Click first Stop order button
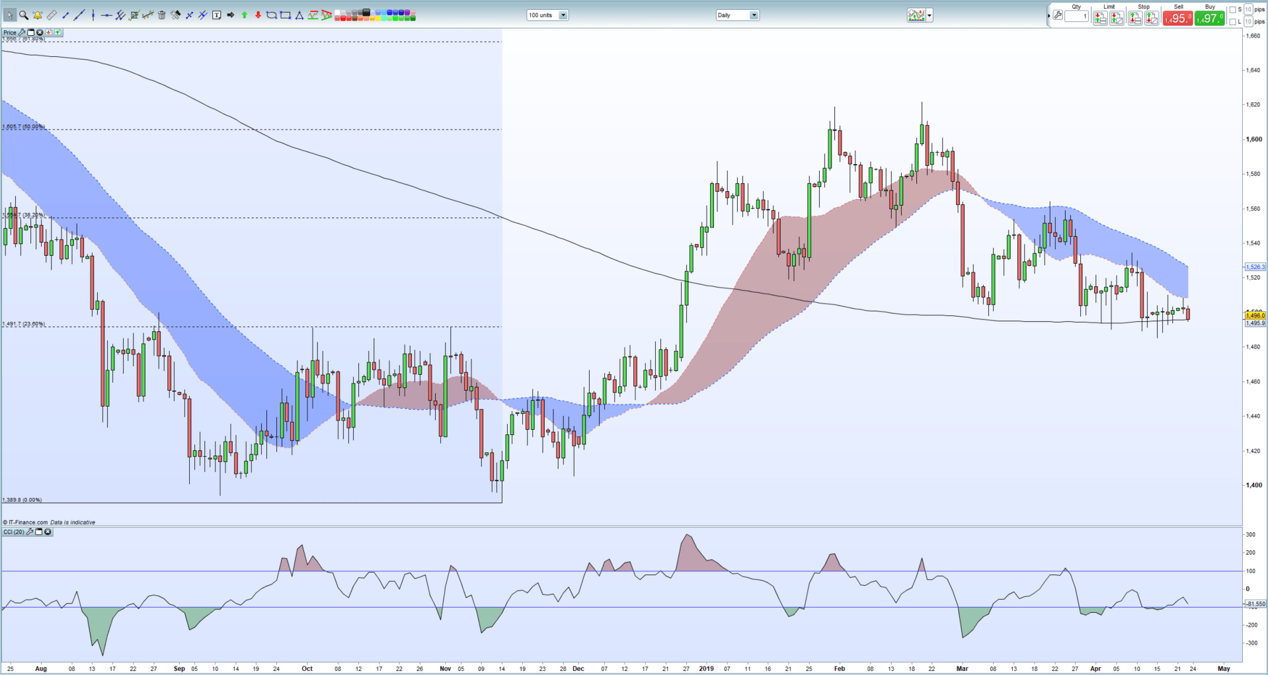The width and height of the screenshot is (1268, 675). coord(1135,18)
